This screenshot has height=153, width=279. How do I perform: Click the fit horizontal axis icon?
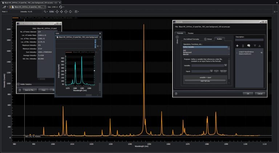pyautogui.click(x=70, y=12)
